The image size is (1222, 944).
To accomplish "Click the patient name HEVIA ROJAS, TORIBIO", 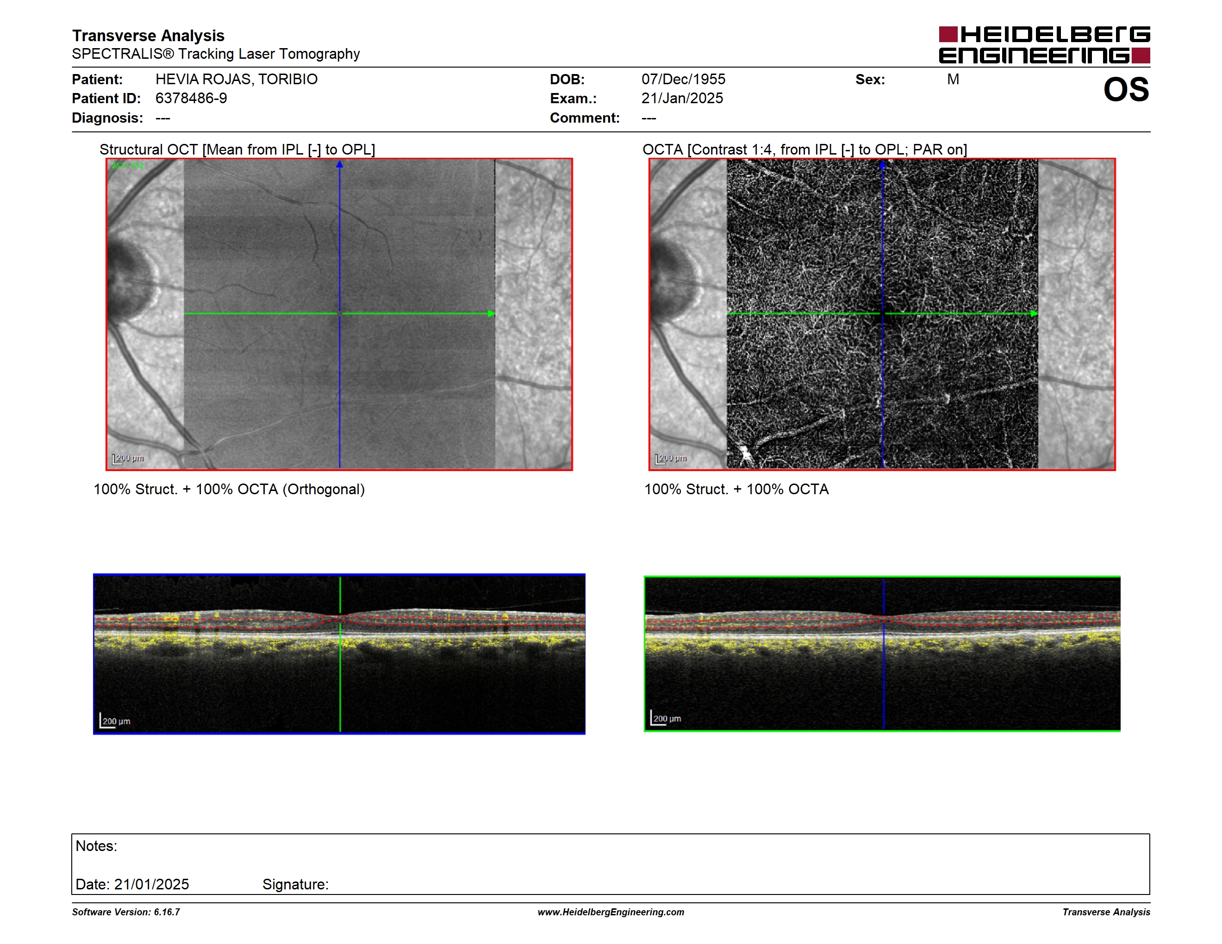I will (236, 80).
